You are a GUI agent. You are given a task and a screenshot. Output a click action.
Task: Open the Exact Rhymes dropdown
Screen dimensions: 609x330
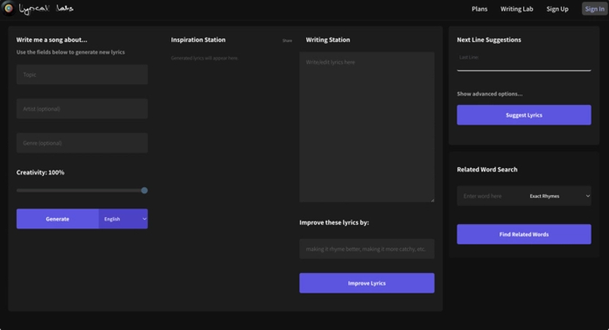tap(558, 197)
